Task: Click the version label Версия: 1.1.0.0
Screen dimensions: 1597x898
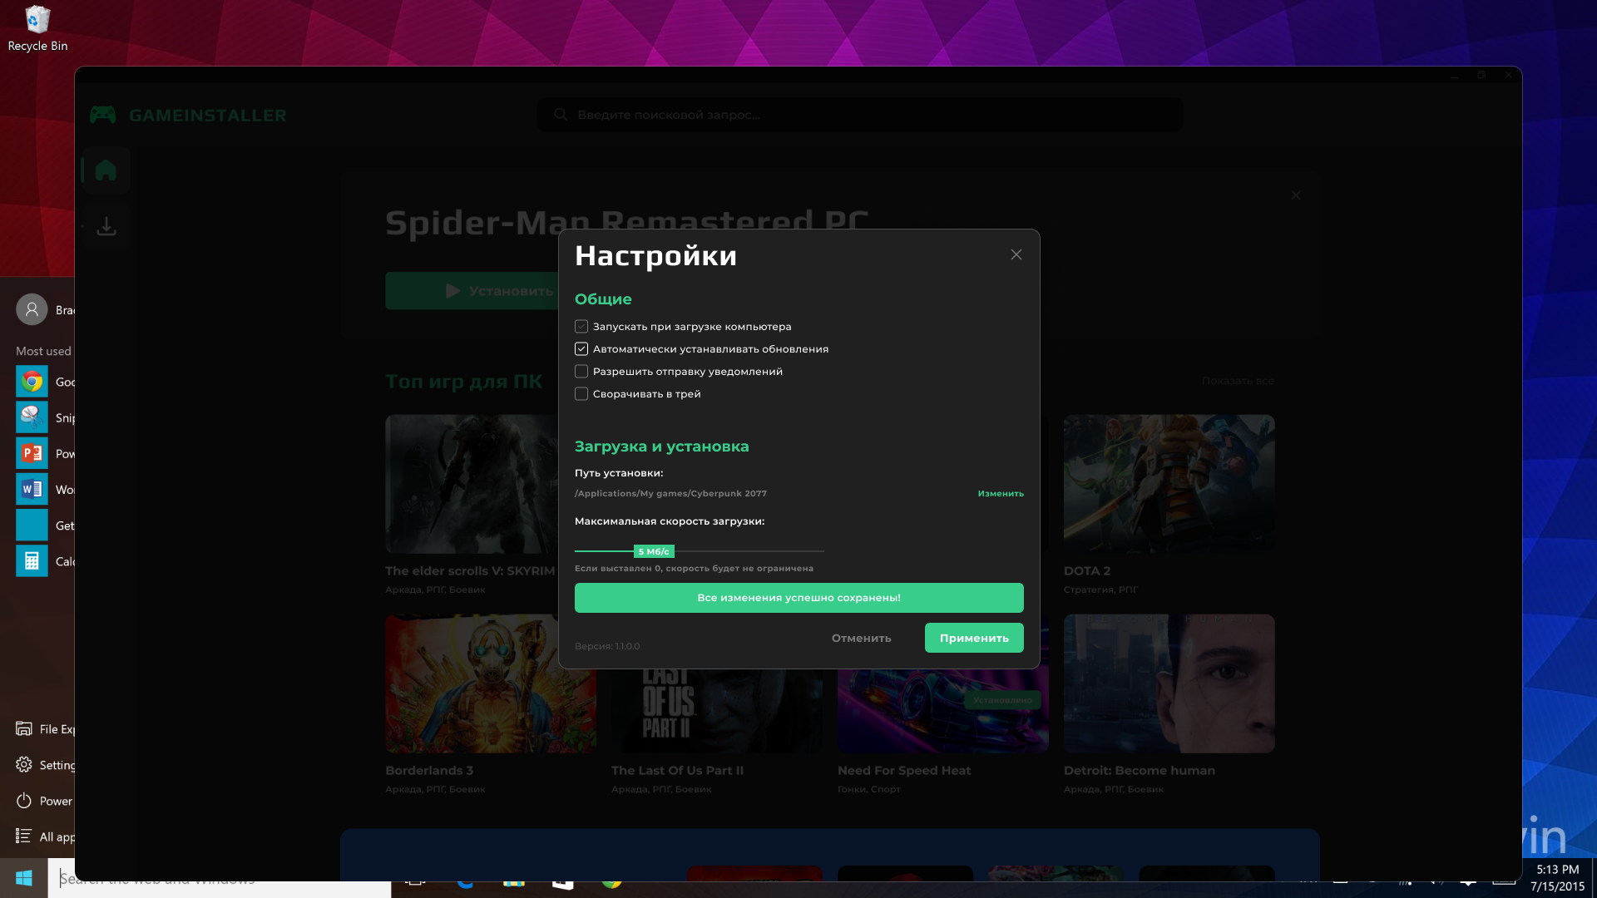Action: click(x=607, y=646)
